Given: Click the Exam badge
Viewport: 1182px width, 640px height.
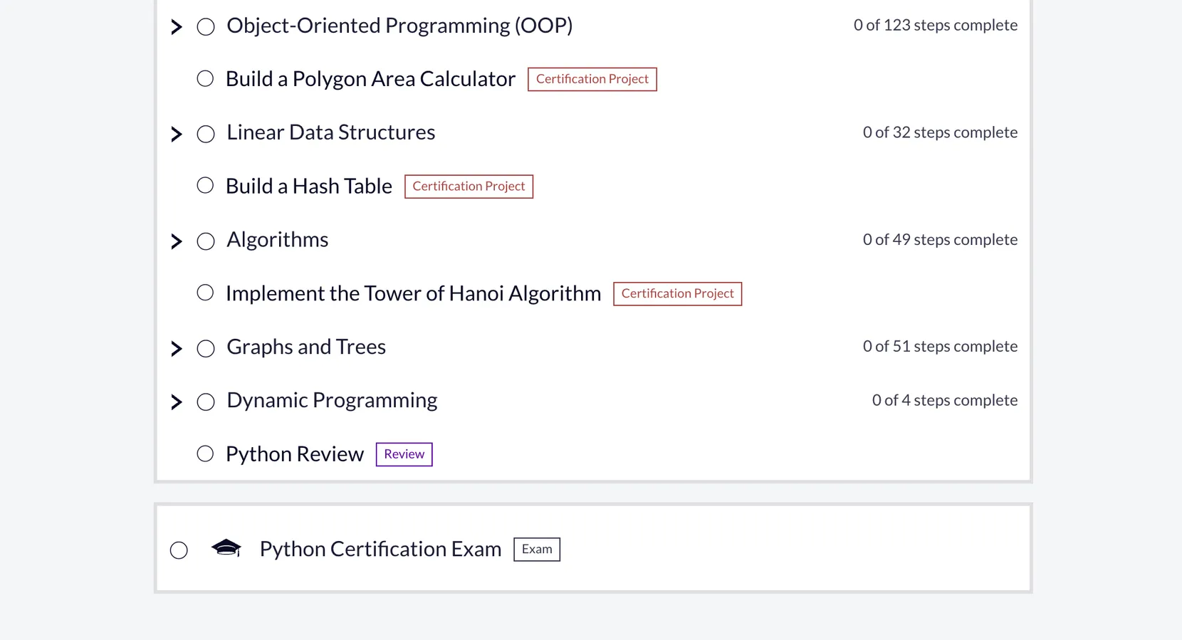Looking at the screenshot, I should (x=537, y=550).
